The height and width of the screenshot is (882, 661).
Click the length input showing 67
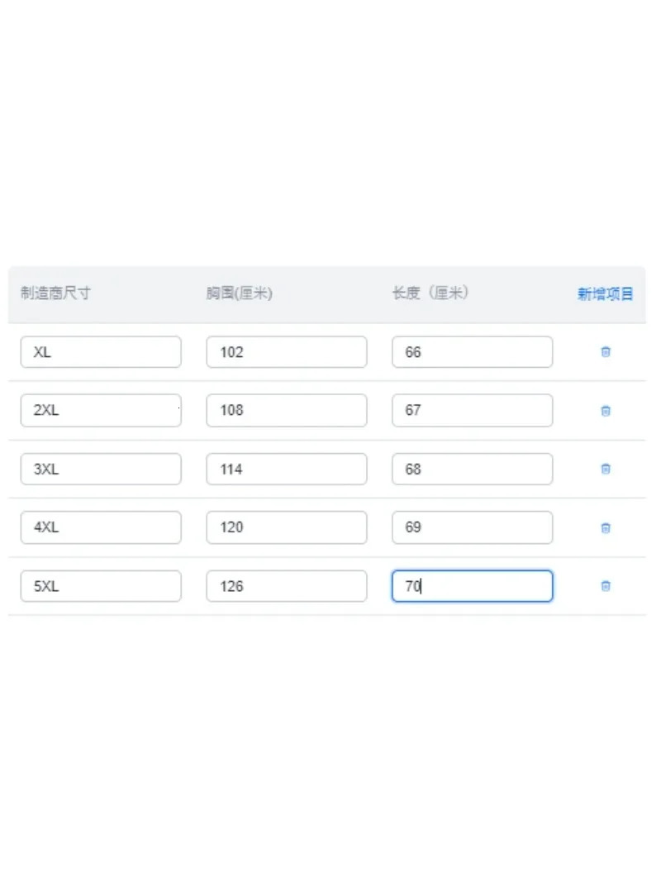click(x=472, y=411)
